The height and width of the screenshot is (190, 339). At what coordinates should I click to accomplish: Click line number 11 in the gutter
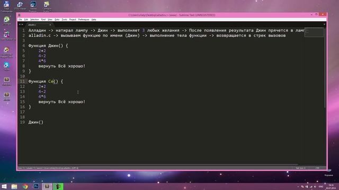(x=22, y=81)
